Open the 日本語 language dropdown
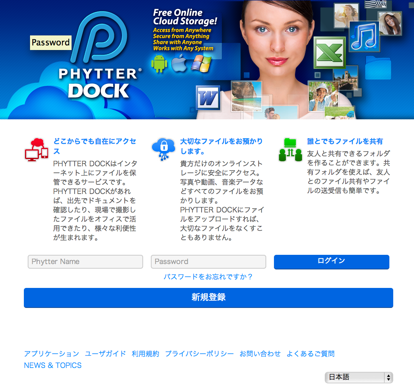Screen dimensions: 414x388 pyautogui.click(x=359, y=377)
